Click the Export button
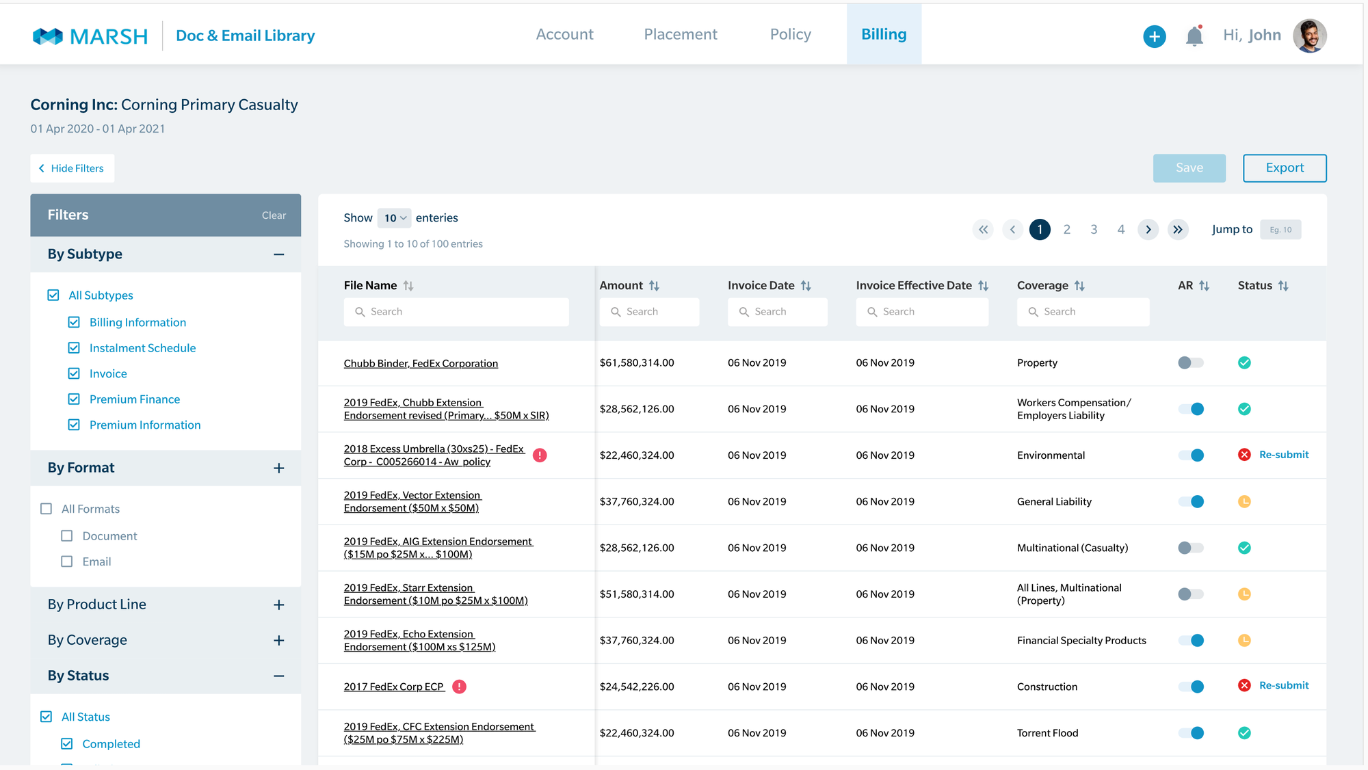 coord(1285,168)
